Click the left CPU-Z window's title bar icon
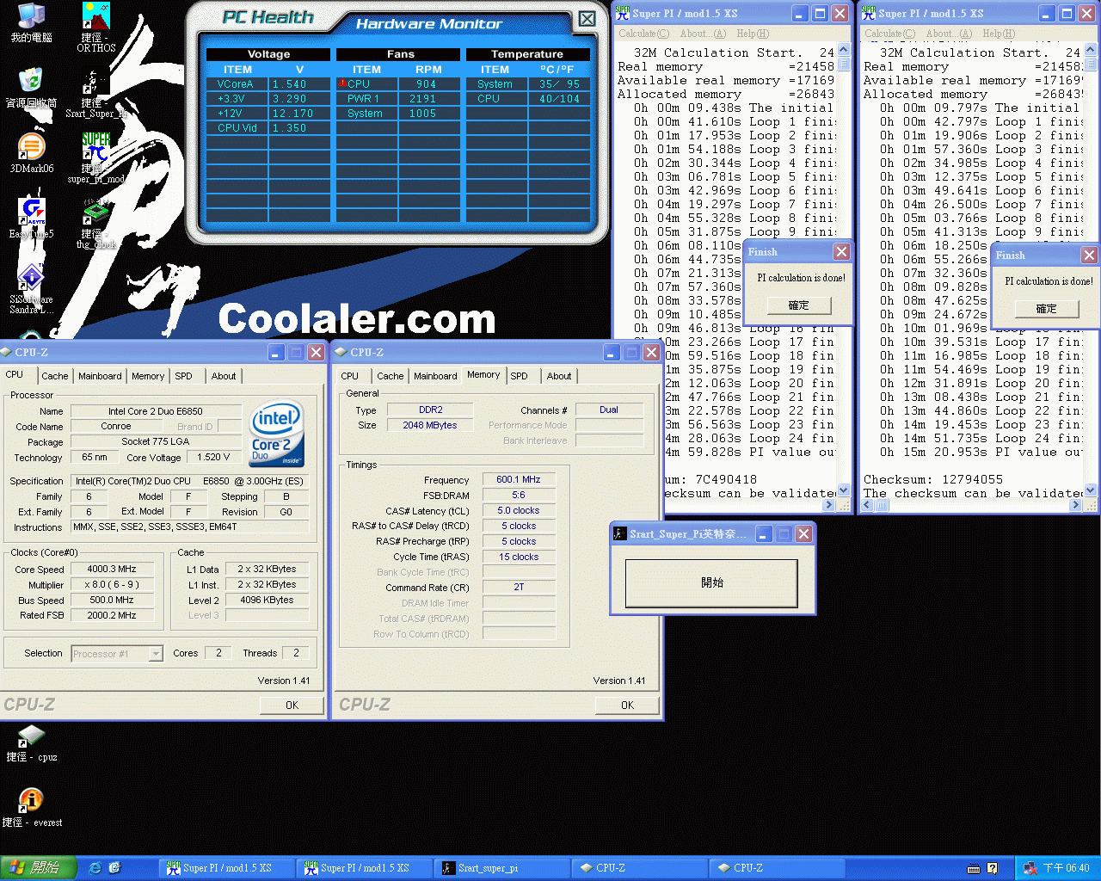 point(7,352)
